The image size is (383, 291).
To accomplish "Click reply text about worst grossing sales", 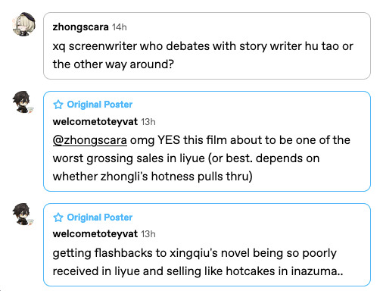I will pos(201,158).
